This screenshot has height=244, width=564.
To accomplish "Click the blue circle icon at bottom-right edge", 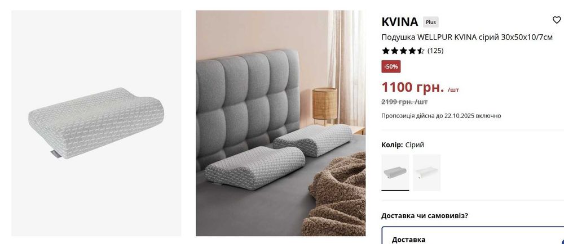I will pos(562,242).
